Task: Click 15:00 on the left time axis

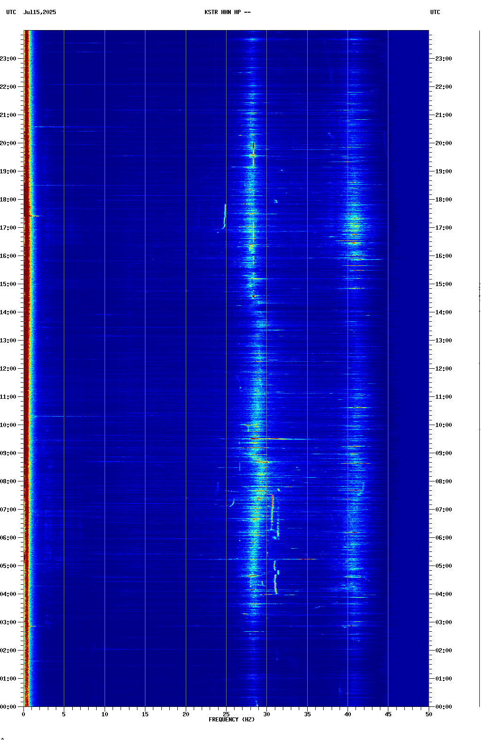Action: point(8,284)
